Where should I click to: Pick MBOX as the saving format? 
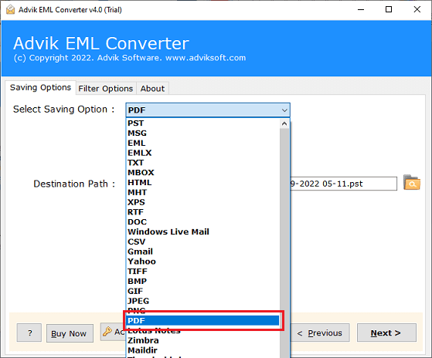202,172
